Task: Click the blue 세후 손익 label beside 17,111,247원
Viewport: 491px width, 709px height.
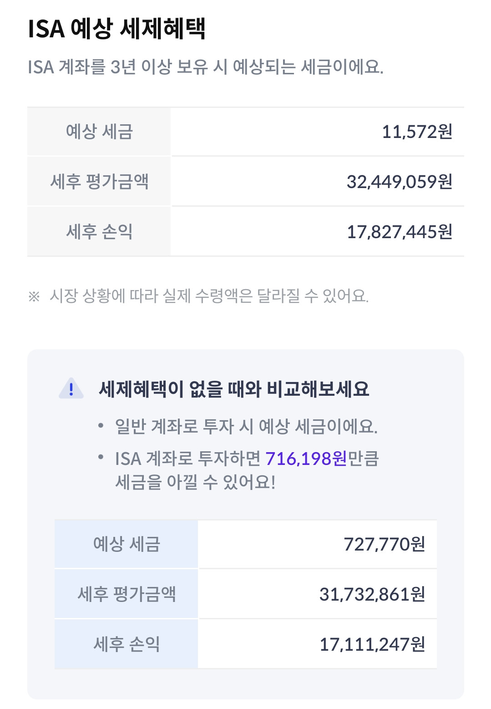Action: 127,644
